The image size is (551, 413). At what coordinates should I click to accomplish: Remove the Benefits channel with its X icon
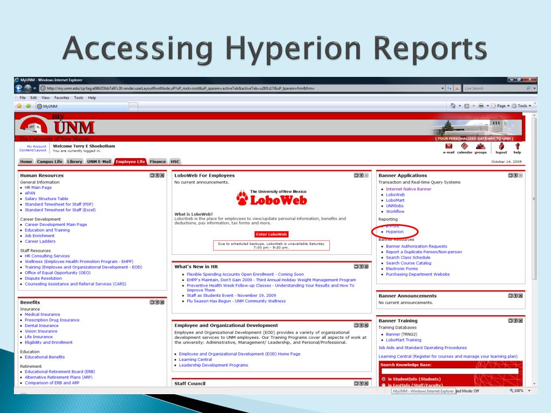[x=162, y=302]
